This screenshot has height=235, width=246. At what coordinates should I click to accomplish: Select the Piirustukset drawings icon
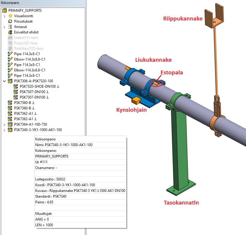(10, 21)
